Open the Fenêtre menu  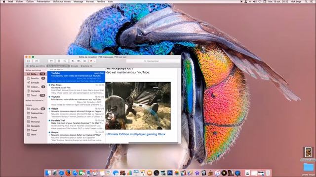pyautogui.click(x=101, y=1)
